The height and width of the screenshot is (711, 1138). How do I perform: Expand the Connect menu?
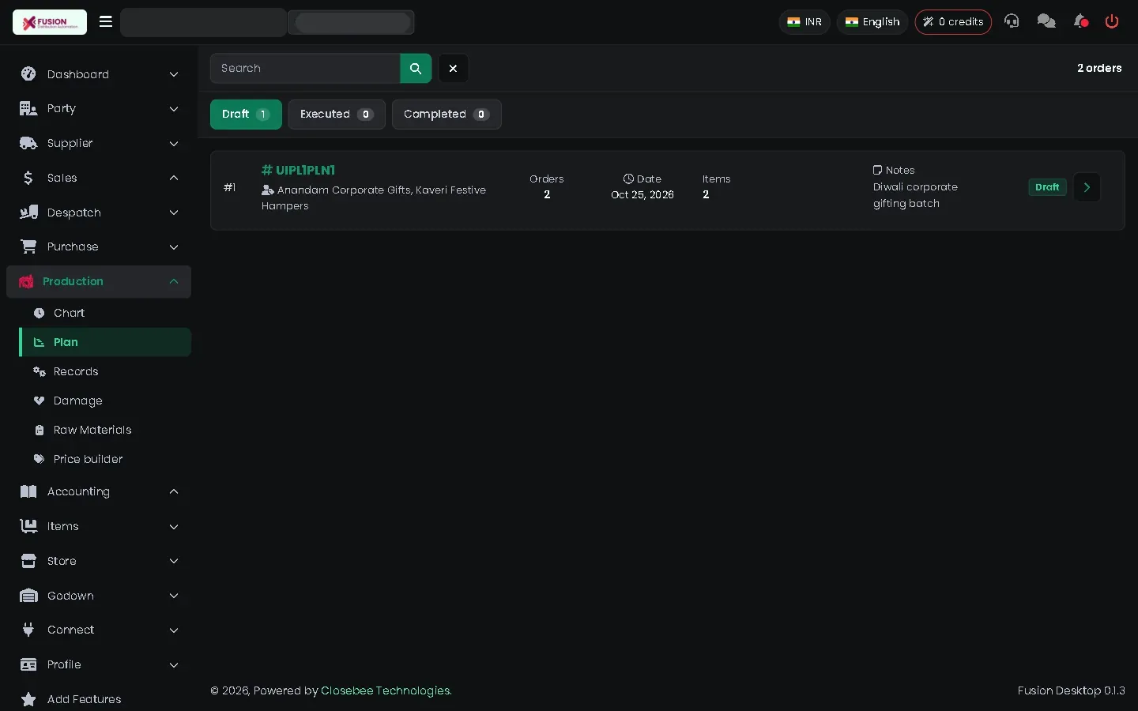(99, 630)
